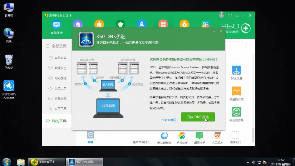
Task: Open the DNS优选 tool in the tools list
Action: (236, 73)
